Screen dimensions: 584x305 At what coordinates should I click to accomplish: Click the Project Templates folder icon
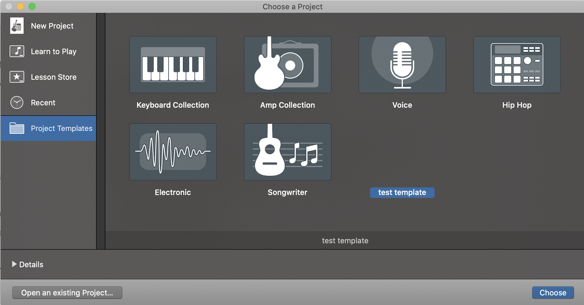coord(17,128)
